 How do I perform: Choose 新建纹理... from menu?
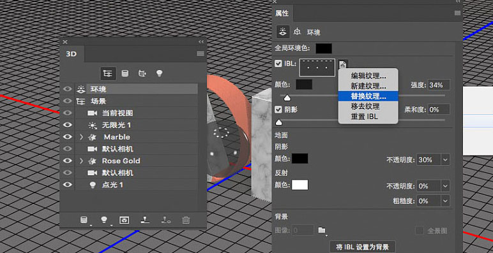coord(368,86)
